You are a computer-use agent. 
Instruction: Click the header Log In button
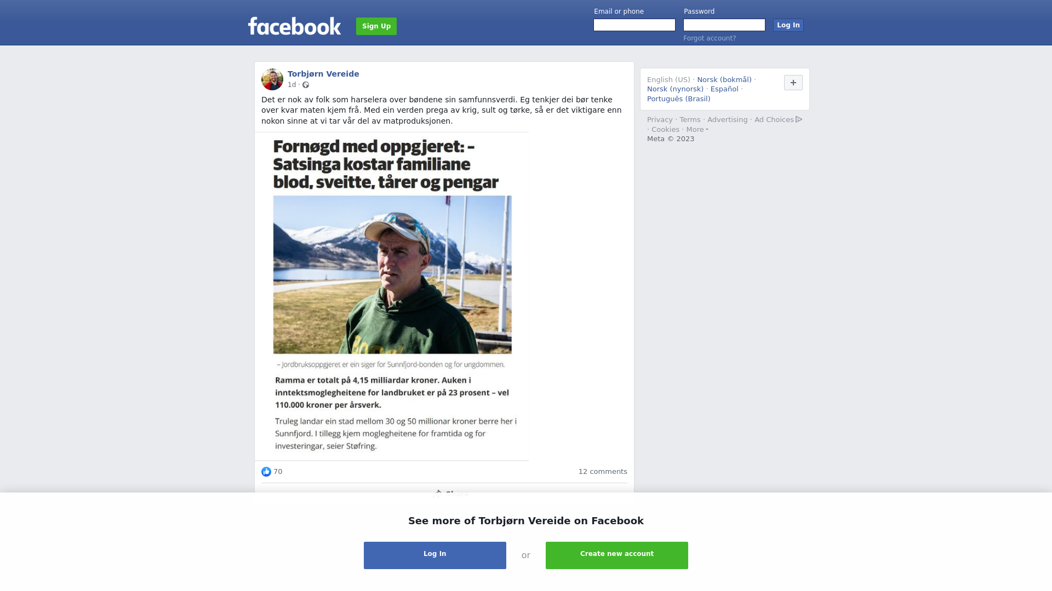coord(788,25)
